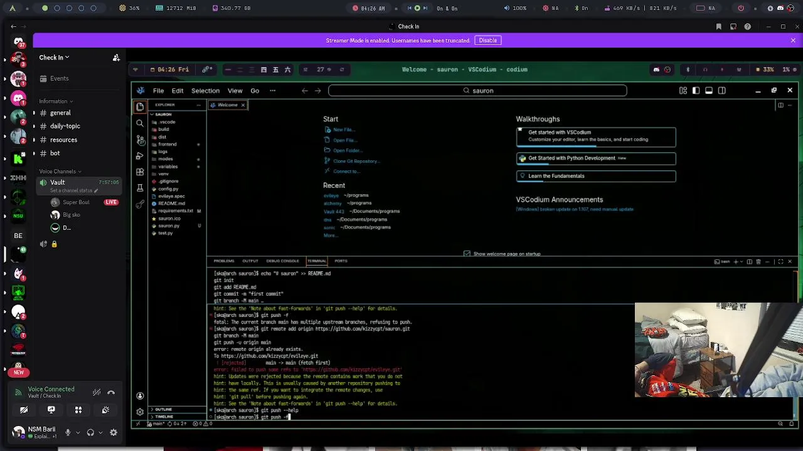Viewport: 803px width, 451px height.
Task: Switch to the Debug Console tab
Action: click(282, 261)
